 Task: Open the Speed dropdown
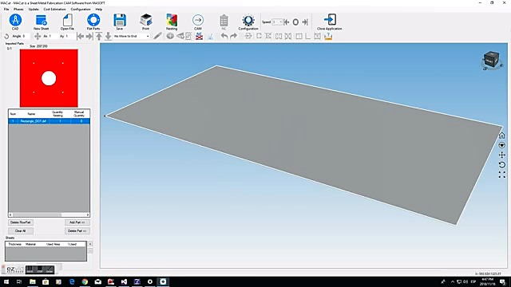(x=277, y=22)
